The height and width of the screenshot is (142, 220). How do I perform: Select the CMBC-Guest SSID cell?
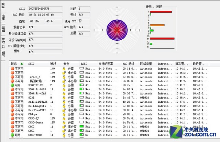(36, 123)
